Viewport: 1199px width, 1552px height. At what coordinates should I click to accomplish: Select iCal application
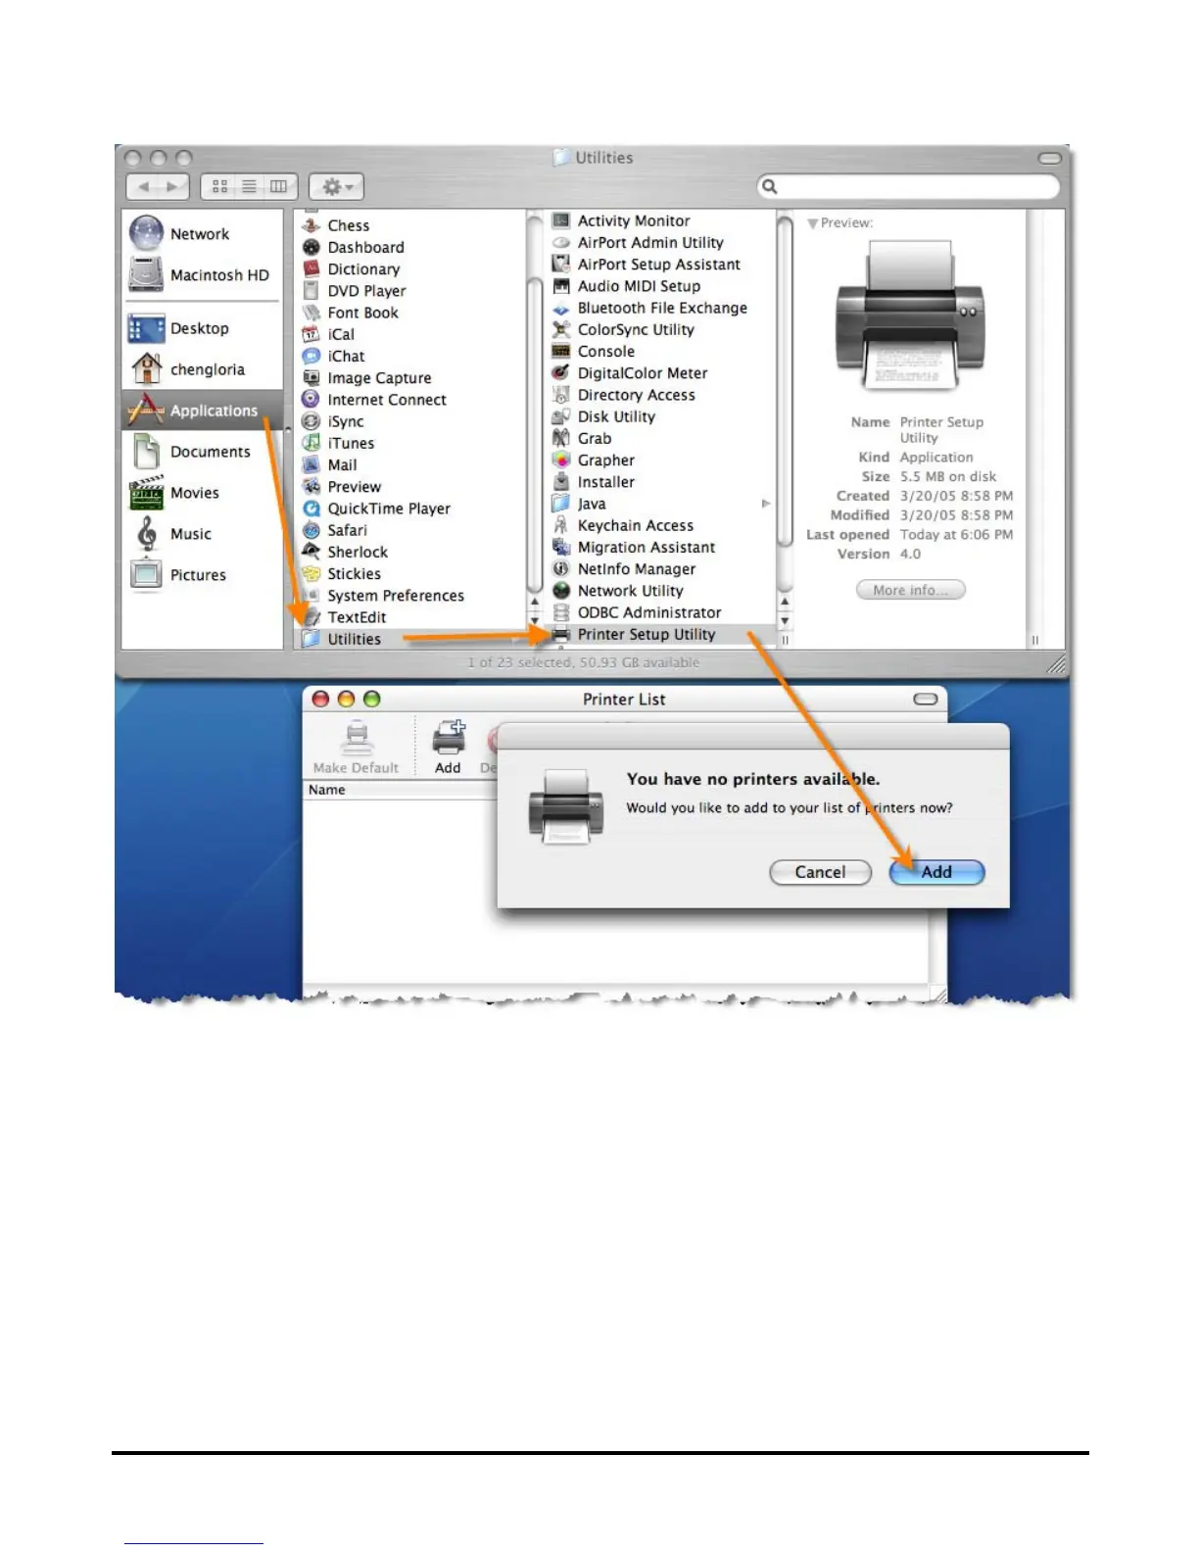click(328, 334)
